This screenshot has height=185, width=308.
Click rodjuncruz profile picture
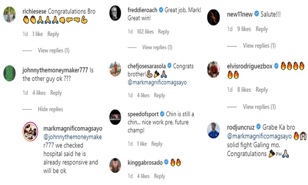pyautogui.click(x=214, y=130)
